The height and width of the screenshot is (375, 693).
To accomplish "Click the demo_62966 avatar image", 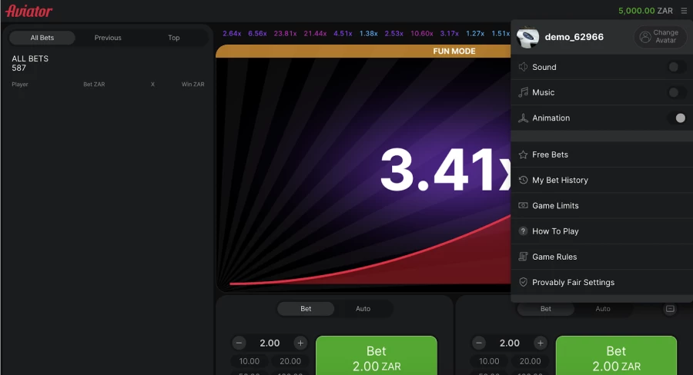I will pyautogui.click(x=527, y=37).
